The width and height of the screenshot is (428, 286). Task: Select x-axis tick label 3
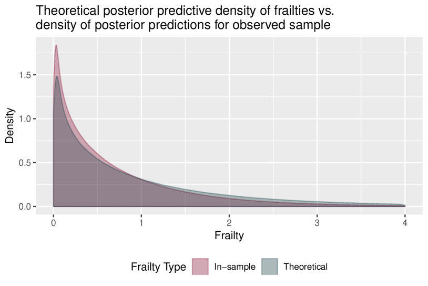click(317, 222)
